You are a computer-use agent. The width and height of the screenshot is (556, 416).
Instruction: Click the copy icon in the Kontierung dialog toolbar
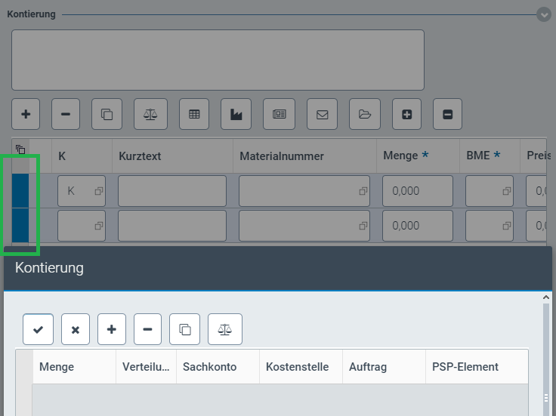click(x=184, y=330)
